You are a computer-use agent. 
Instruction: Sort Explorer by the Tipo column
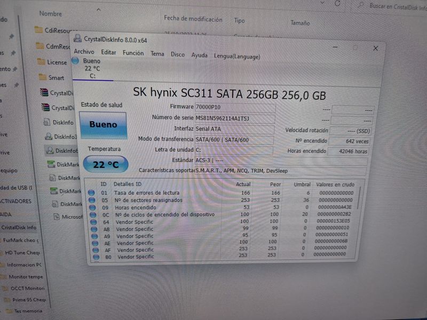(239, 21)
